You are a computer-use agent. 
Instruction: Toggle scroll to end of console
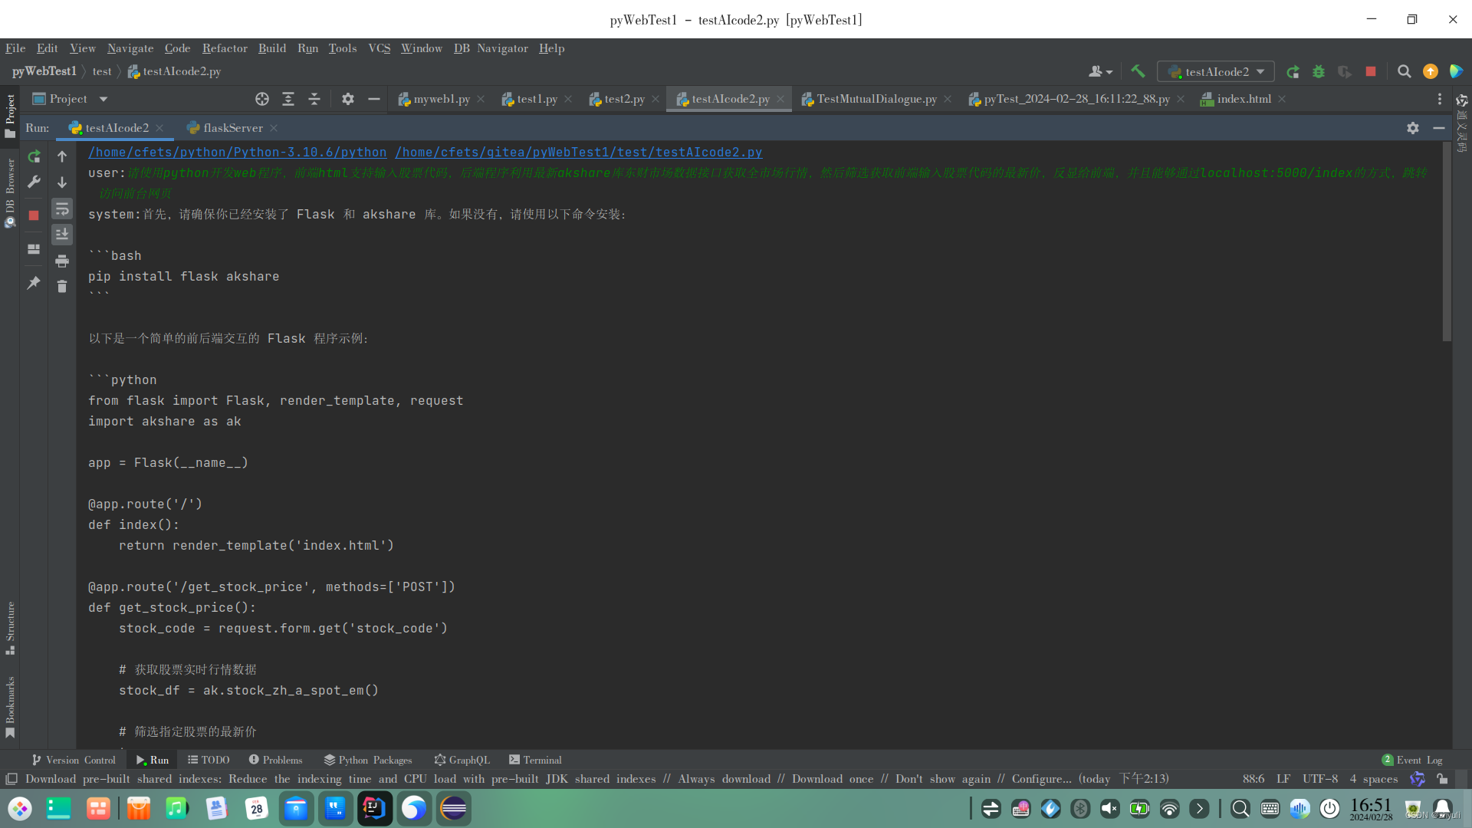click(x=62, y=234)
